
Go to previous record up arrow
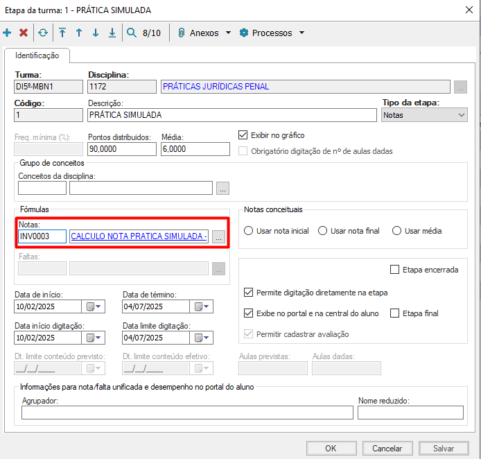point(79,33)
